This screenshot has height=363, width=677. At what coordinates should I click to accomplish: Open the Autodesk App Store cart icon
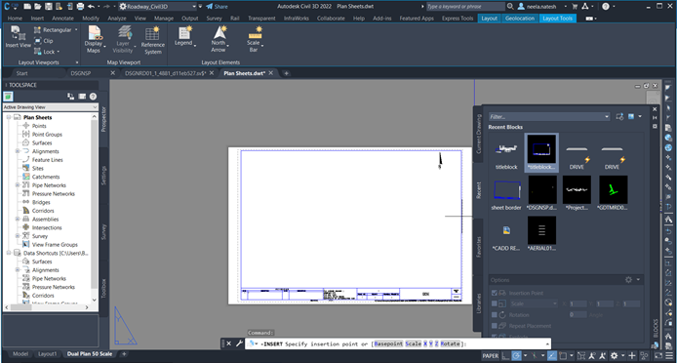click(575, 7)
